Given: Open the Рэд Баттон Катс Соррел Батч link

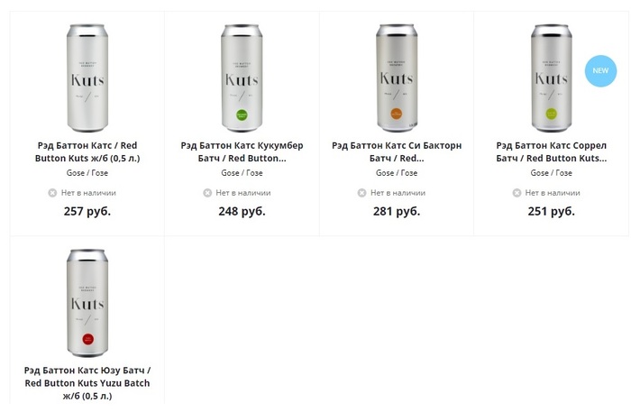Looking at the screenshot, I should (x=552, y=151).
